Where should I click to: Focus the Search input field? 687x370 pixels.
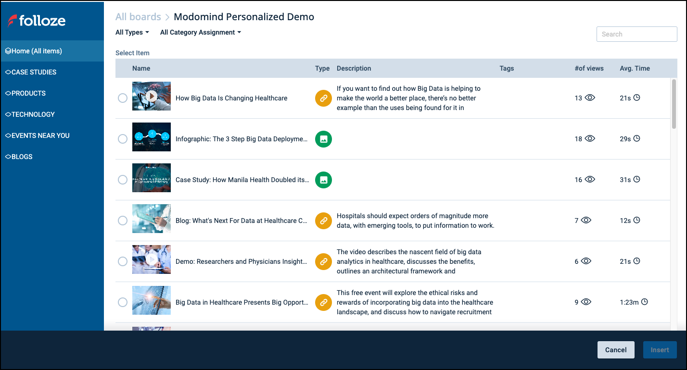636,34
